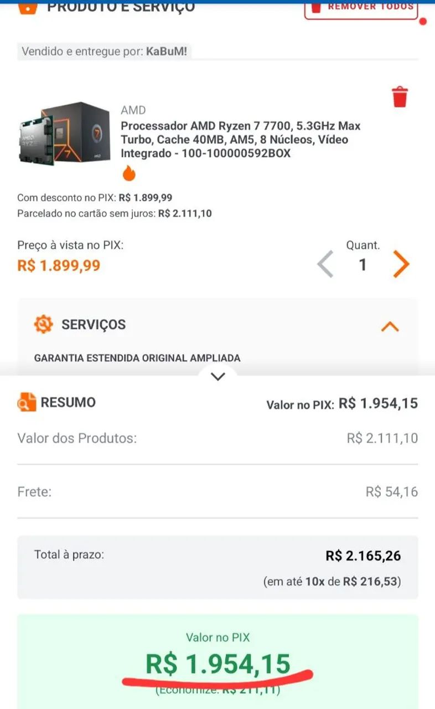Screen dimensions: 435x709
Task: Click the orange gear icon beside Serviços
Action: (x=43, y=325)
